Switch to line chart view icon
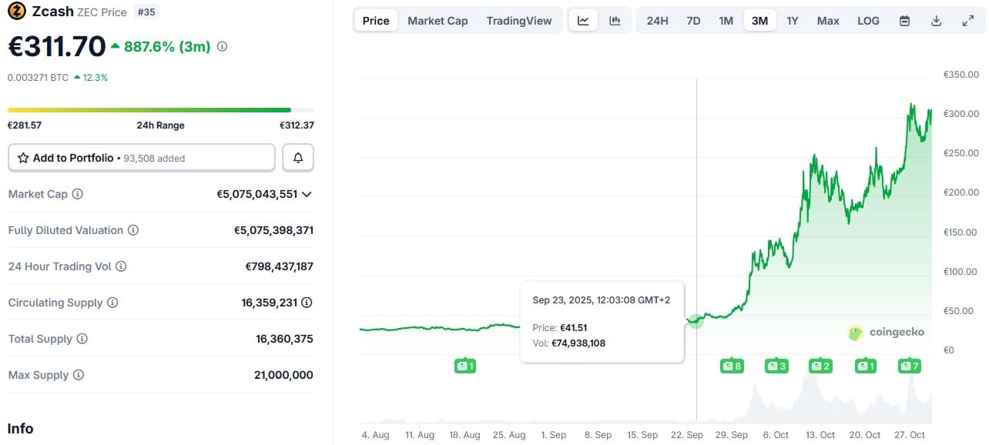 tap(583, 21)
